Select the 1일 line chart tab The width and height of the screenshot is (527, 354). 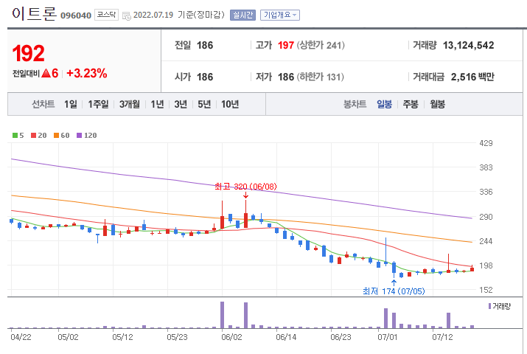pos(71,104)
